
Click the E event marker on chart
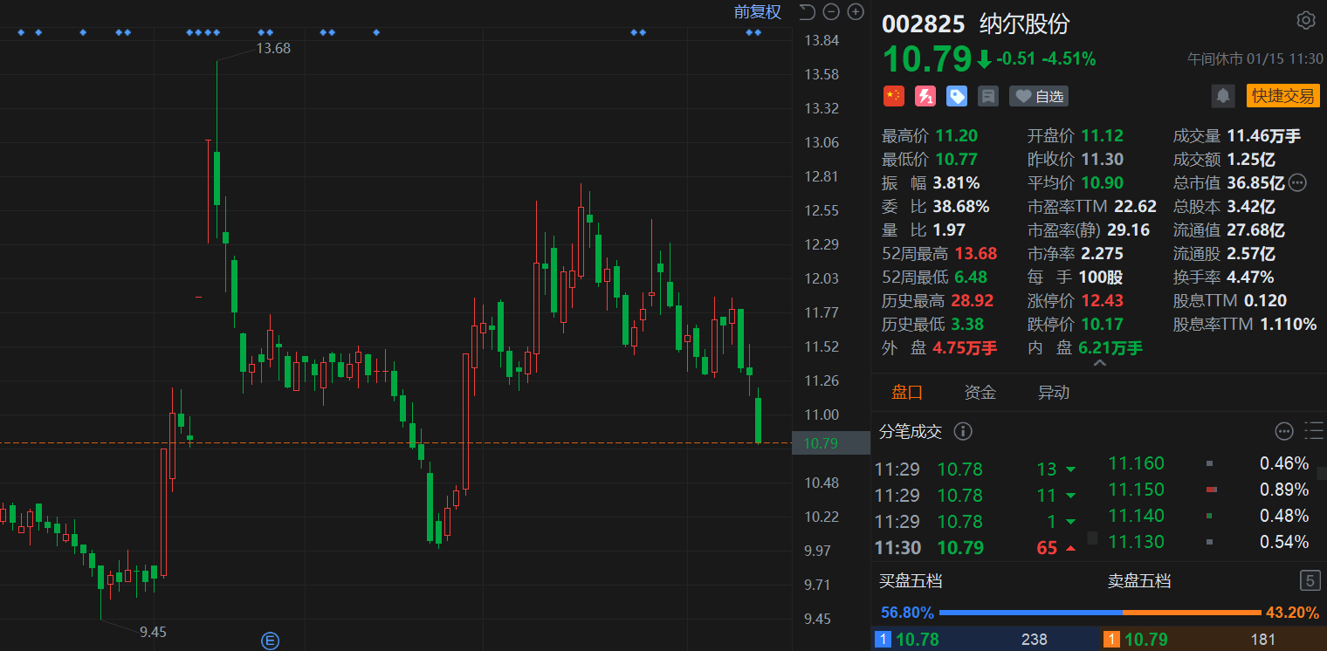tap(270, 641)
